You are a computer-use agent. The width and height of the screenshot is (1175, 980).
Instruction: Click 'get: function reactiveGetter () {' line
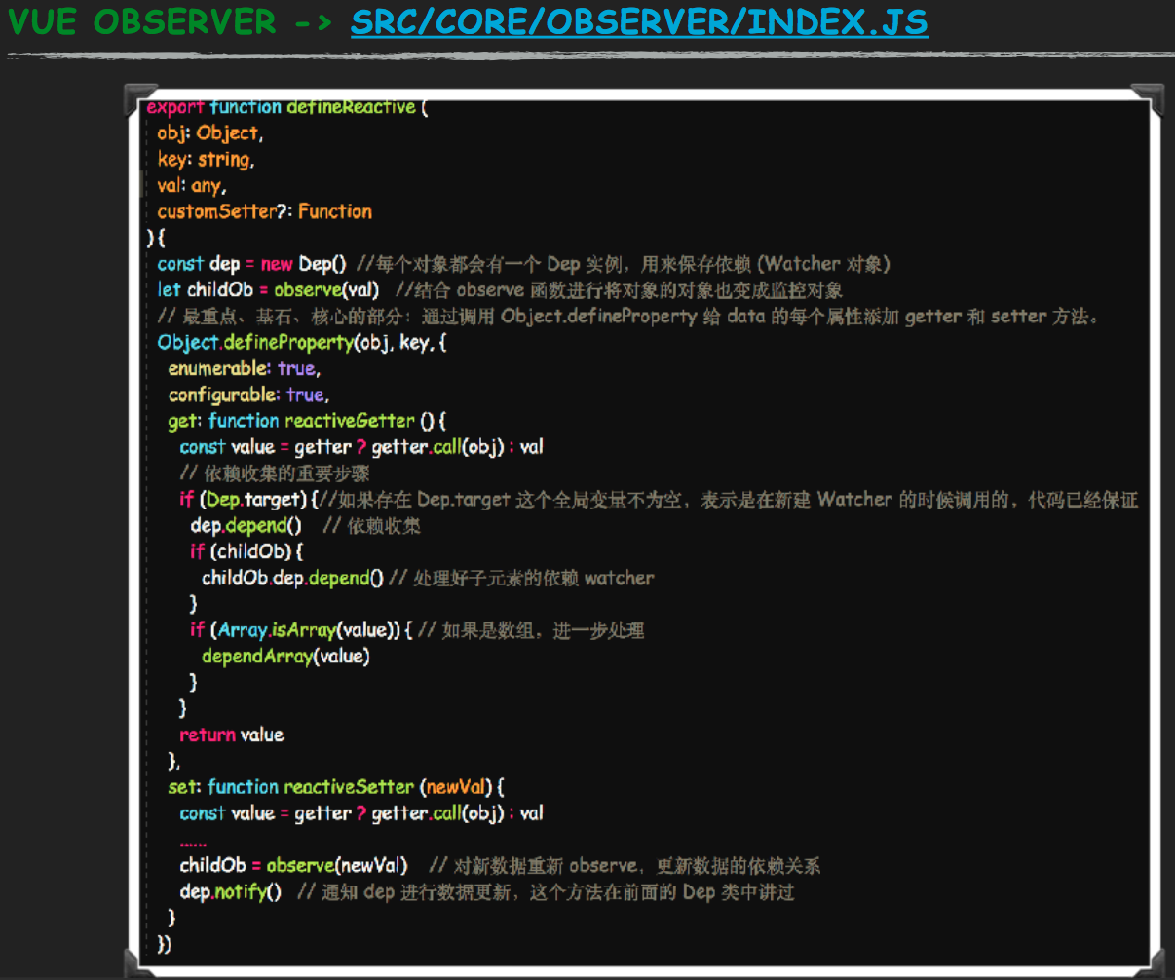click(x=307, y=421)
